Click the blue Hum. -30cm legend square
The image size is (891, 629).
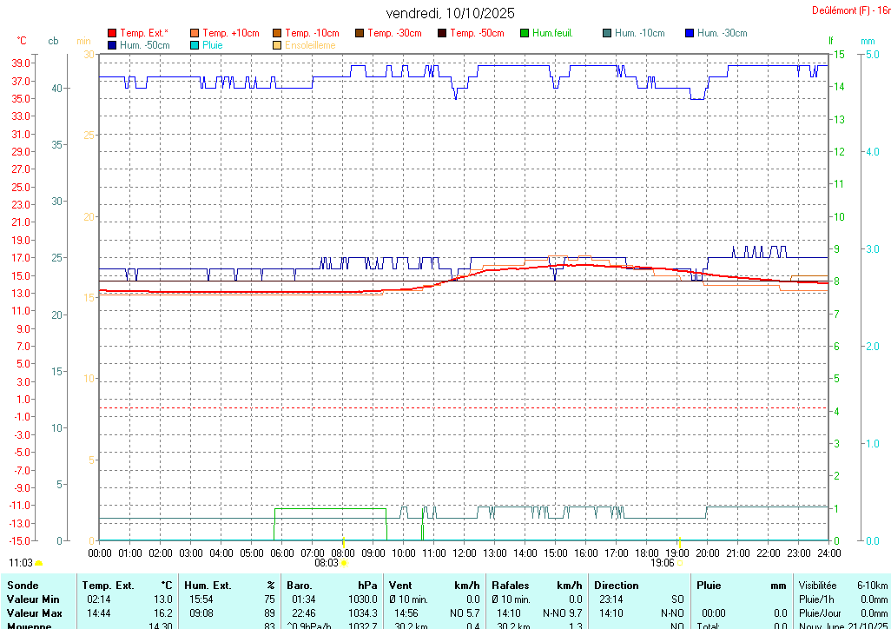click(690, 33)
